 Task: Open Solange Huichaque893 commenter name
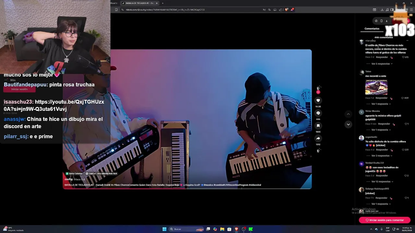377,189
